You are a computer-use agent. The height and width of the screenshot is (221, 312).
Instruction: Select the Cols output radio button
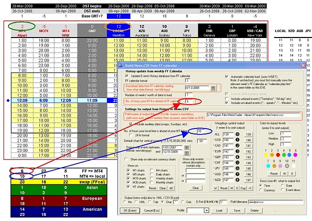[183, 202]
